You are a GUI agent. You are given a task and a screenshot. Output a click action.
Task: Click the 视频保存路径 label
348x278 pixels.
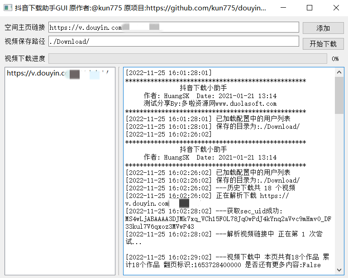coord(25,41)
